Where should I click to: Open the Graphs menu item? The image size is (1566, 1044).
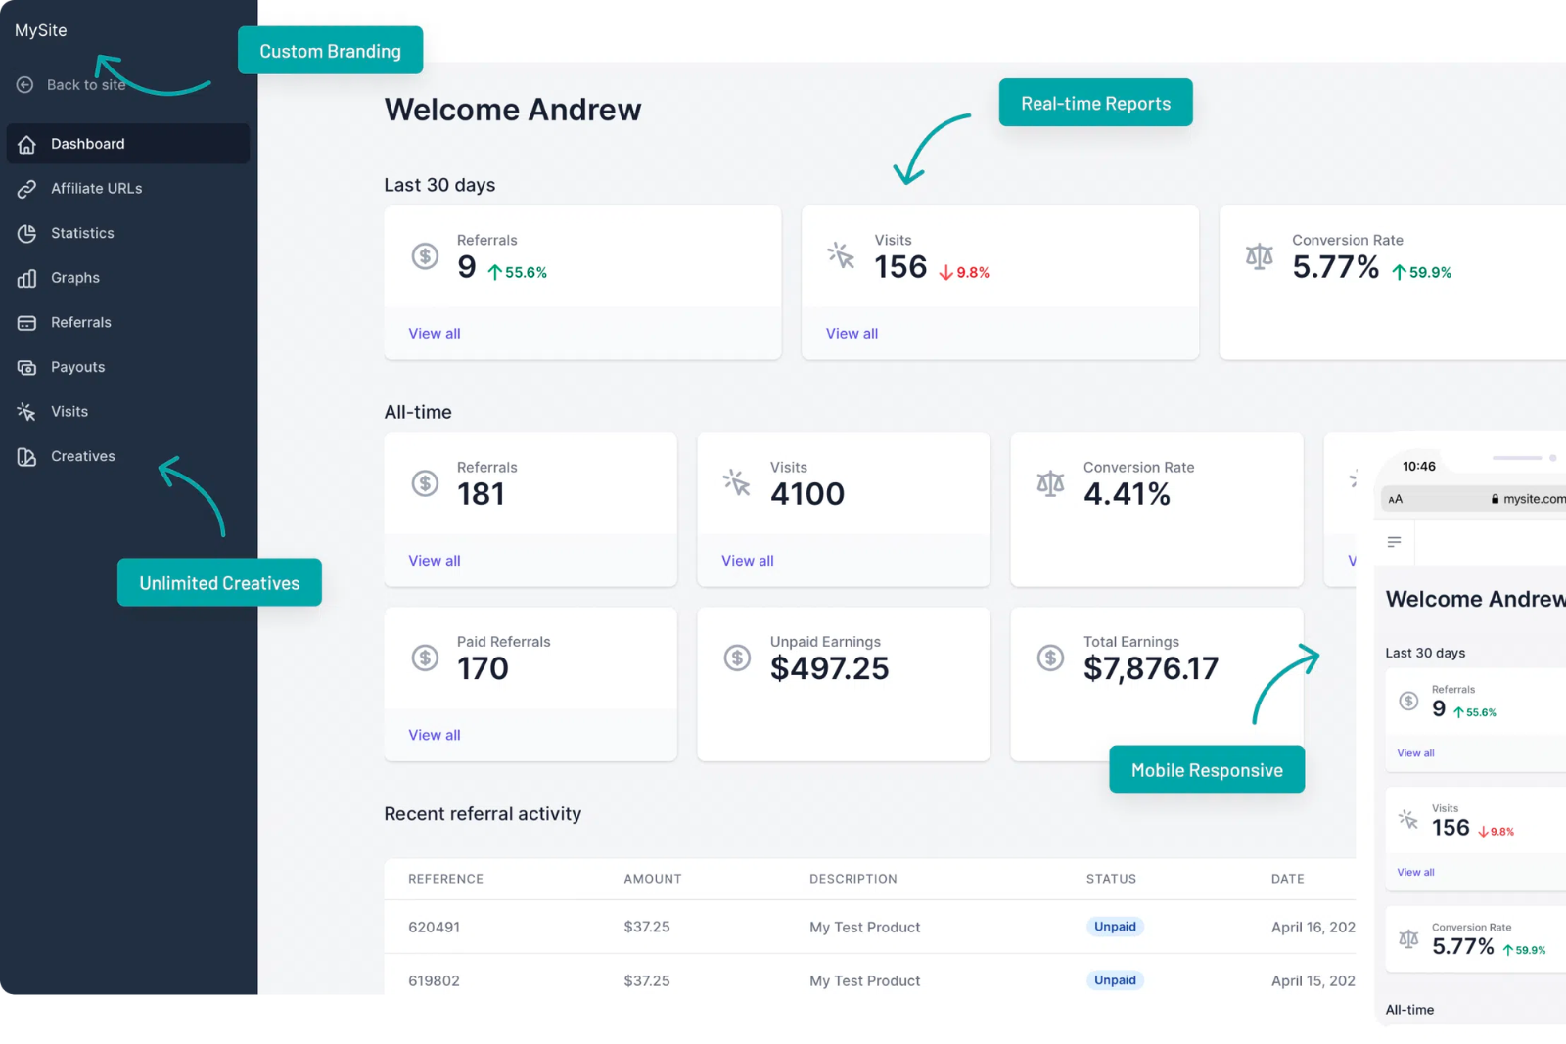[x=128, y=278]
